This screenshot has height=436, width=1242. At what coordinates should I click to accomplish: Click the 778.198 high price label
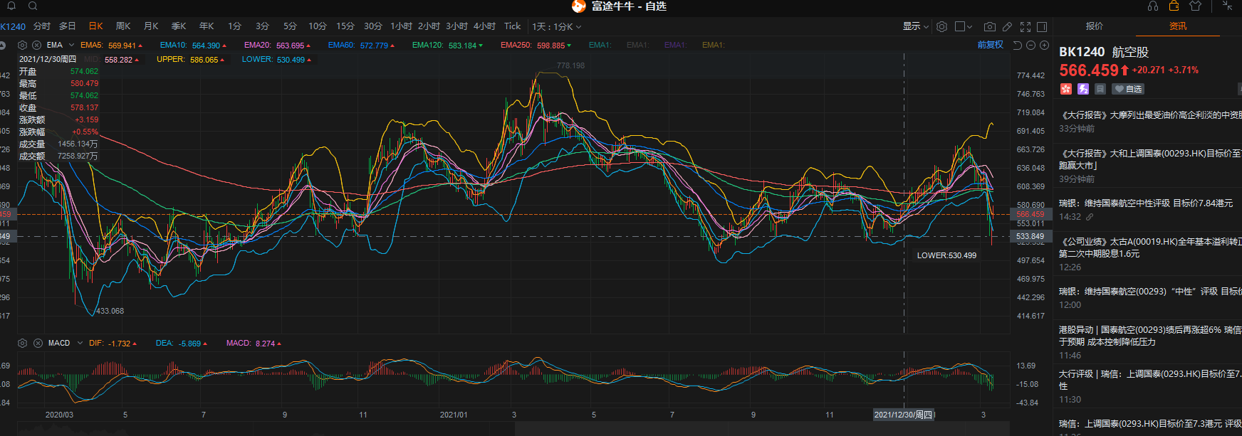(x=570, y=65)
